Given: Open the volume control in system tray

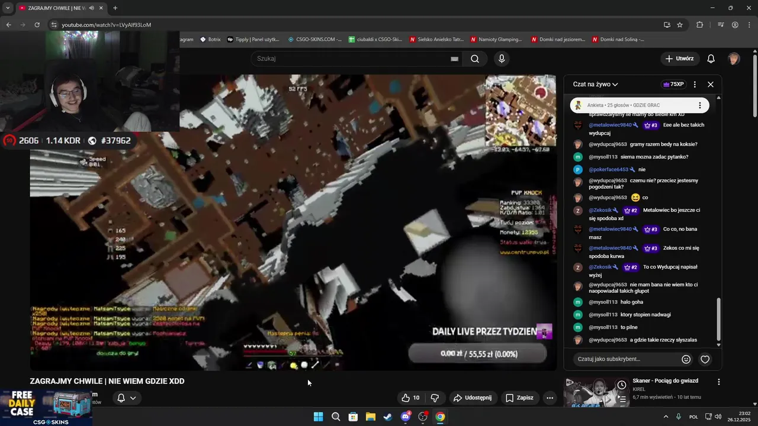Looking at the screenshot, I should click(x=718, y=417).
